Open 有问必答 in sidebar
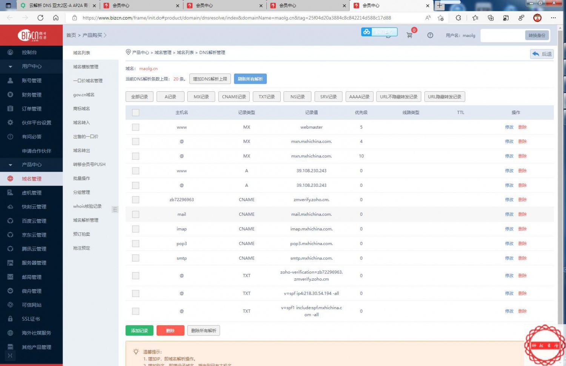The height and width of the screenshot is (366, 566). (x=31, y=137)
